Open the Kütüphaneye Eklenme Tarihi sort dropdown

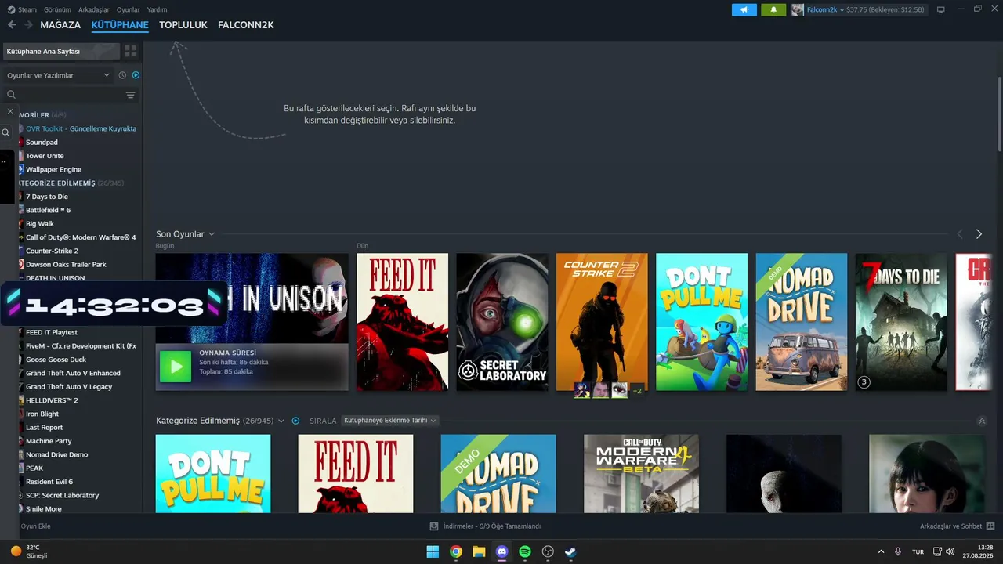coord(389,421)
